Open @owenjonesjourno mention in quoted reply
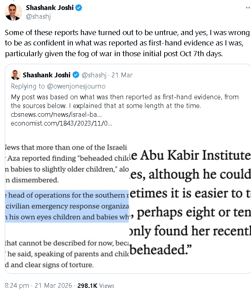This screenshot has height=297, width=251. click(x=76, y=86)
